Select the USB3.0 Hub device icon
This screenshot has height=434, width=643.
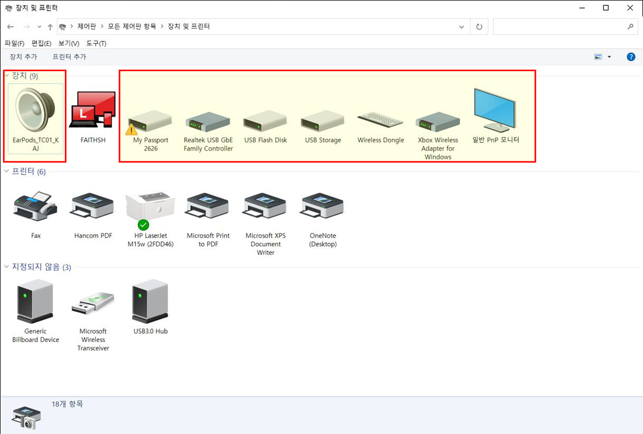point(151,302)
